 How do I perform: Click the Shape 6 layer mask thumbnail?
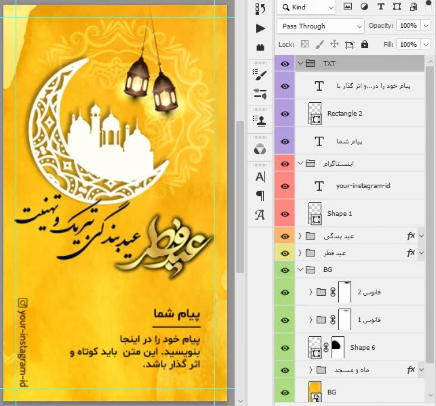point(337,348)
